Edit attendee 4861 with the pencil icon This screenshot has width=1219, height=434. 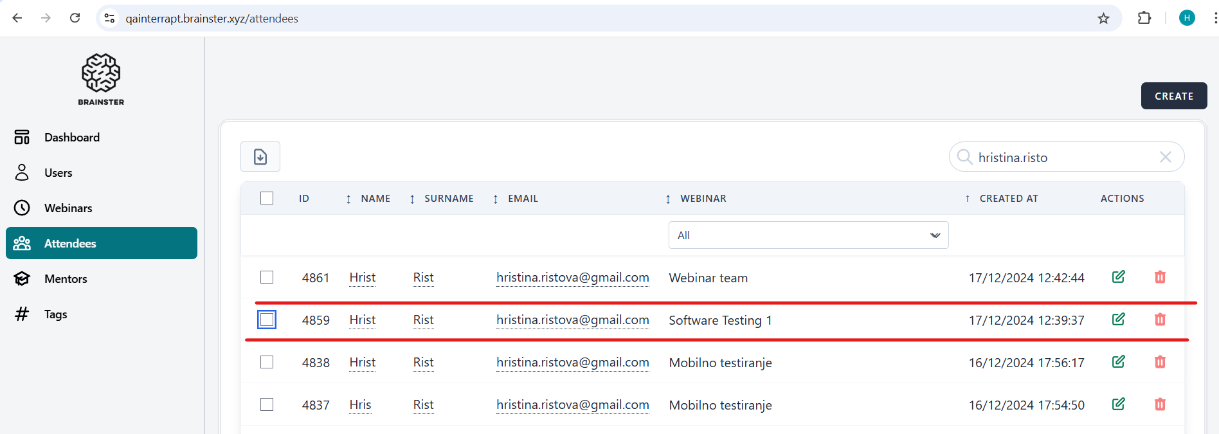point(1118,277)
